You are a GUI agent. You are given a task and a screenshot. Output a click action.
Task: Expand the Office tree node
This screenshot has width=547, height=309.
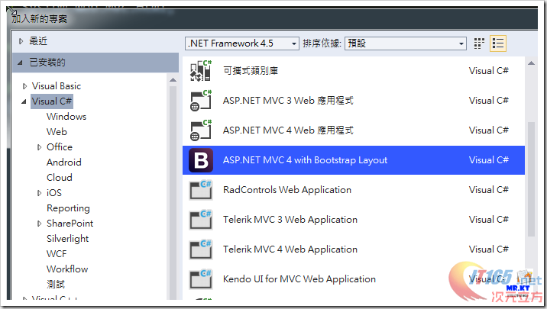click(x=39, y=147)
